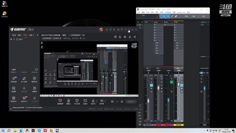Mute mixer channel 1 with M button
236x133 pixels.
(151, 79)
